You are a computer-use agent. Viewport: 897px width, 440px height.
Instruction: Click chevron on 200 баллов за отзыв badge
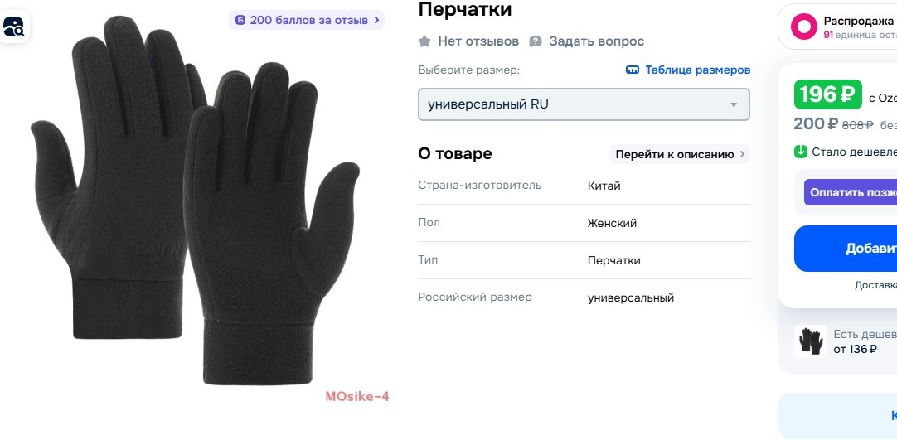pyautogui.click(x=376, y=20)
